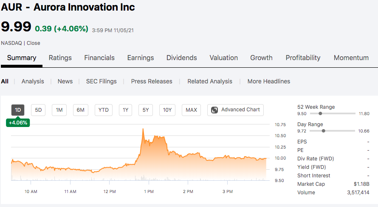Viewport: 378px width, 207px height.
Task: Select the All headlines filter
Action: click(5, 81)
